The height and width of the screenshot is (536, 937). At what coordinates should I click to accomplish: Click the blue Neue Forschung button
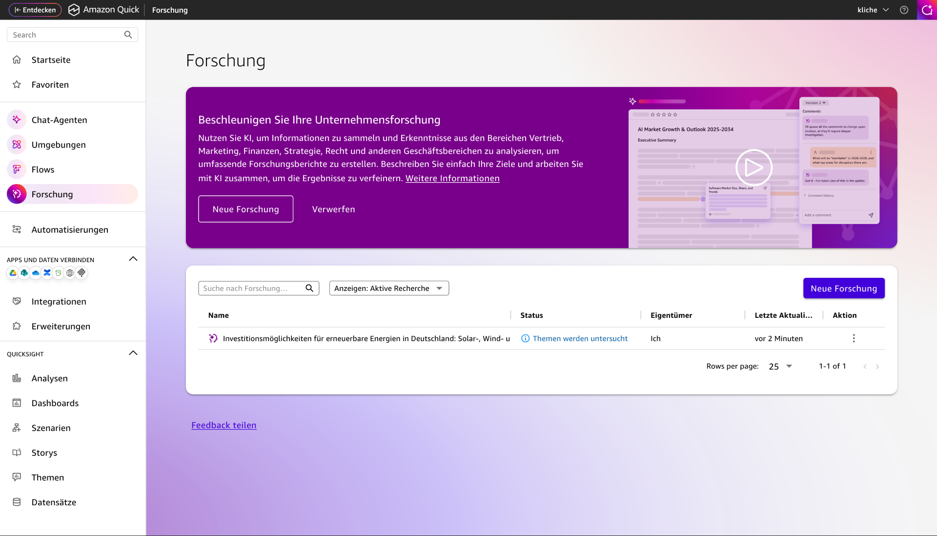[x=843, y=288]
